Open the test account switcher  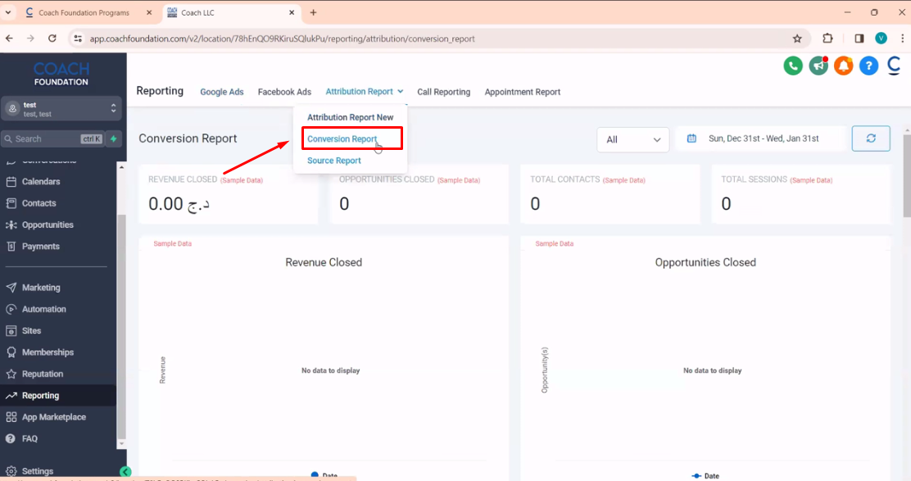coord(61,109)
